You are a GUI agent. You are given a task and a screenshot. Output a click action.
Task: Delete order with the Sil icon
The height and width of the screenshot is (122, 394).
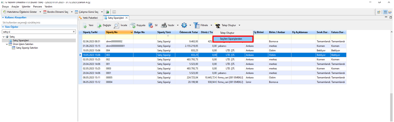pyautogui.click(x=151, y=25)
